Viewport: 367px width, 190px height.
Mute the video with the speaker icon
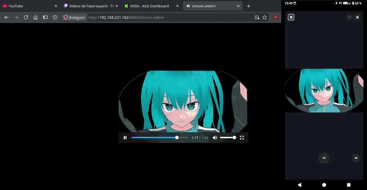click(x=215, y=138)
